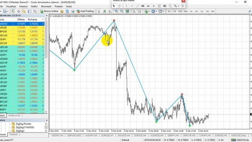Zoom in on the chart

pos(117,11)
